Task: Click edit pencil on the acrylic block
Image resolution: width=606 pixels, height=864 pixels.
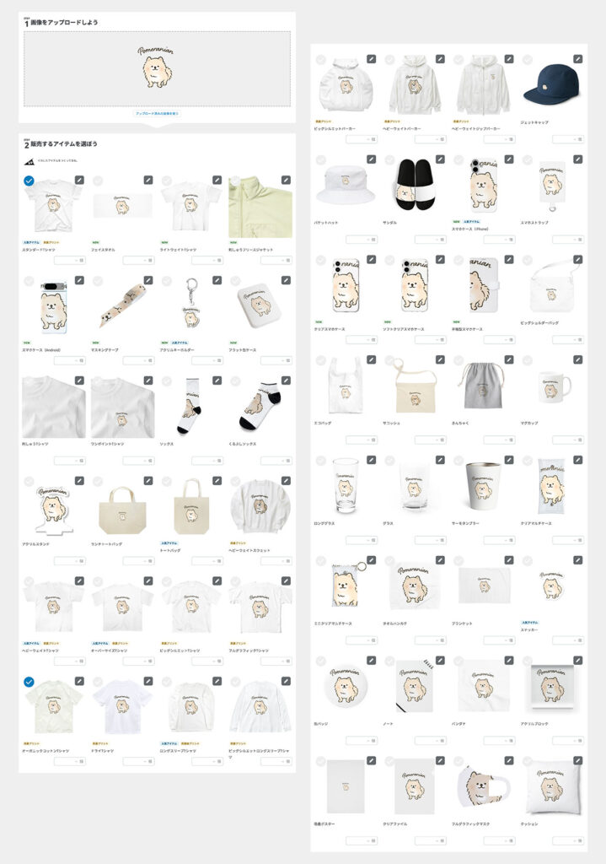Action: 577,660
